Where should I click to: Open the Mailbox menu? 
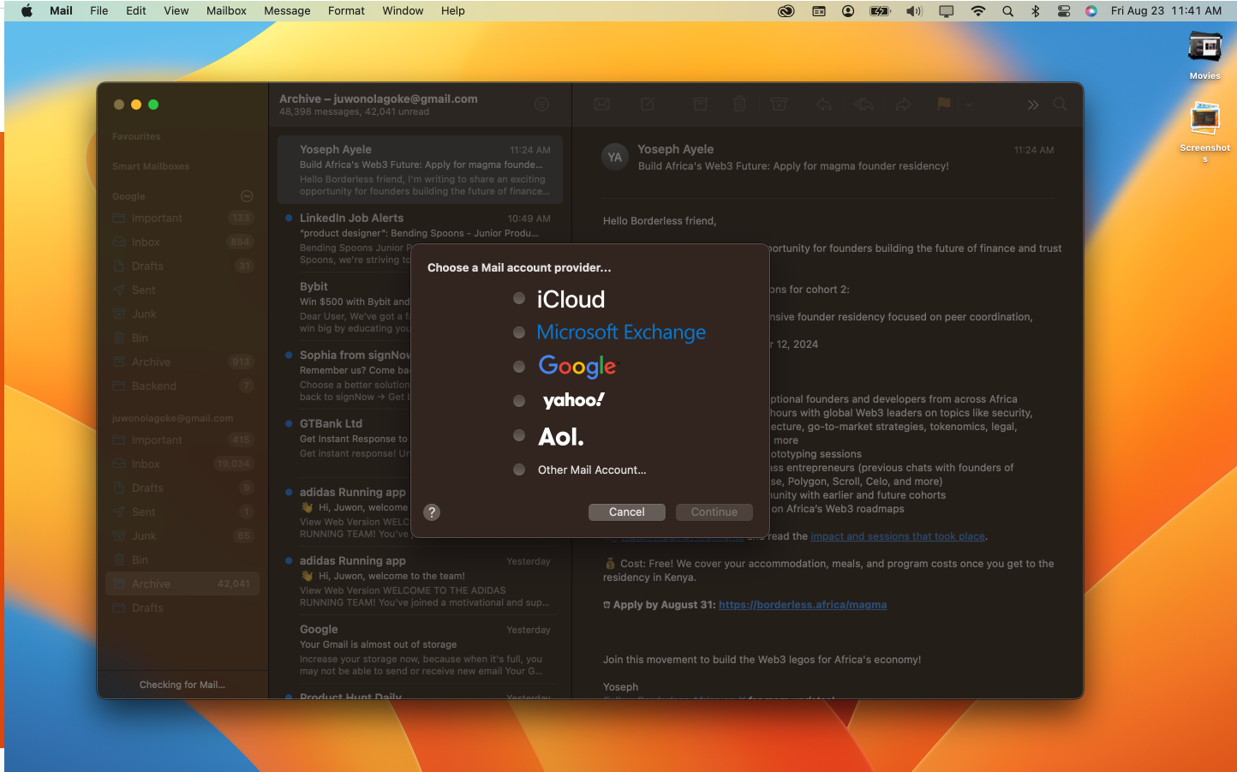226,11
